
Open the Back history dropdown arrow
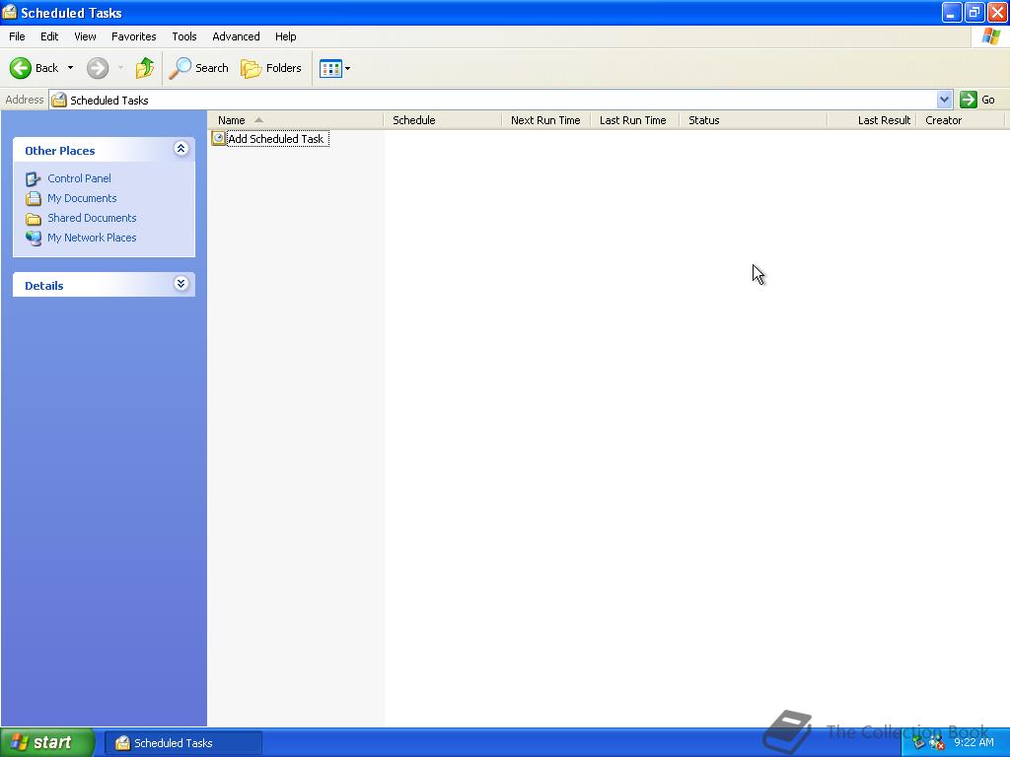click(x=70, y=68)
